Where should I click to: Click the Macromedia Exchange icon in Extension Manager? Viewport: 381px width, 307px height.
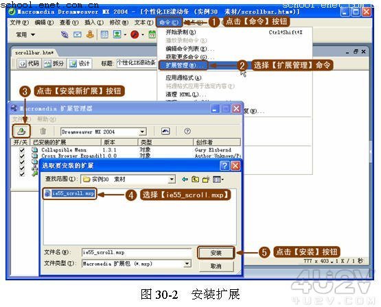click(x=165, y=131)
